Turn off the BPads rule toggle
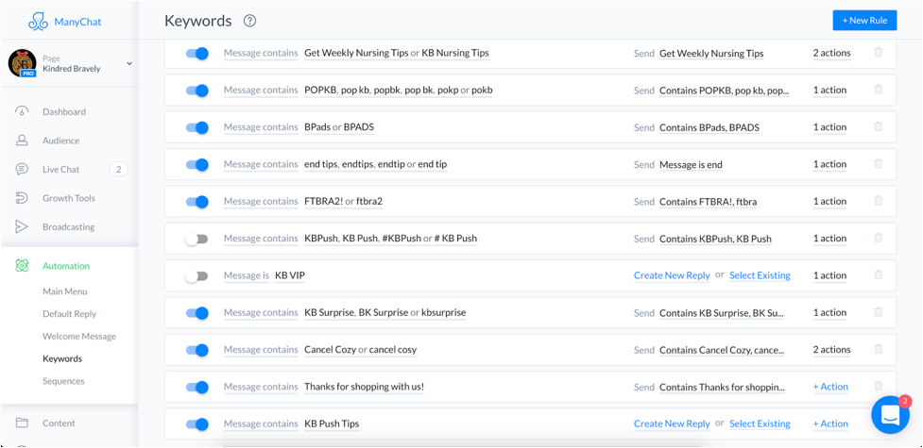The width and height of the screenshot is (923, 448). pos(197,127)
